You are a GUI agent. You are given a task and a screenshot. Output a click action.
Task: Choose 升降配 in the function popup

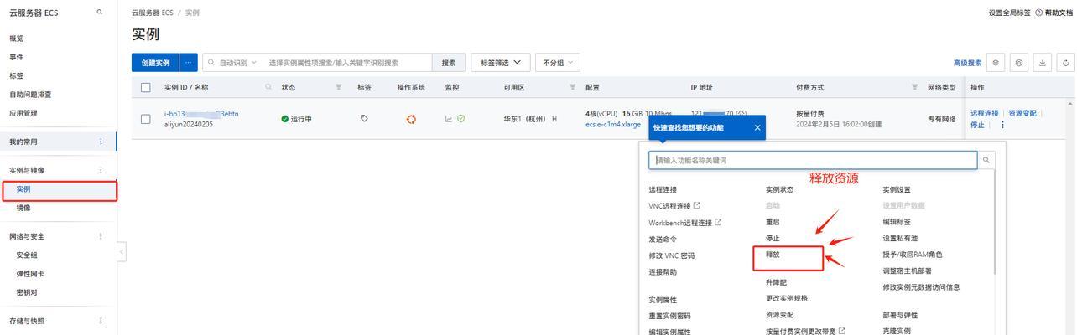coord(776,283)
